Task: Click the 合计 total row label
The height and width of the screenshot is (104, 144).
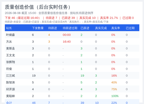Action: (x=9, y=103)
